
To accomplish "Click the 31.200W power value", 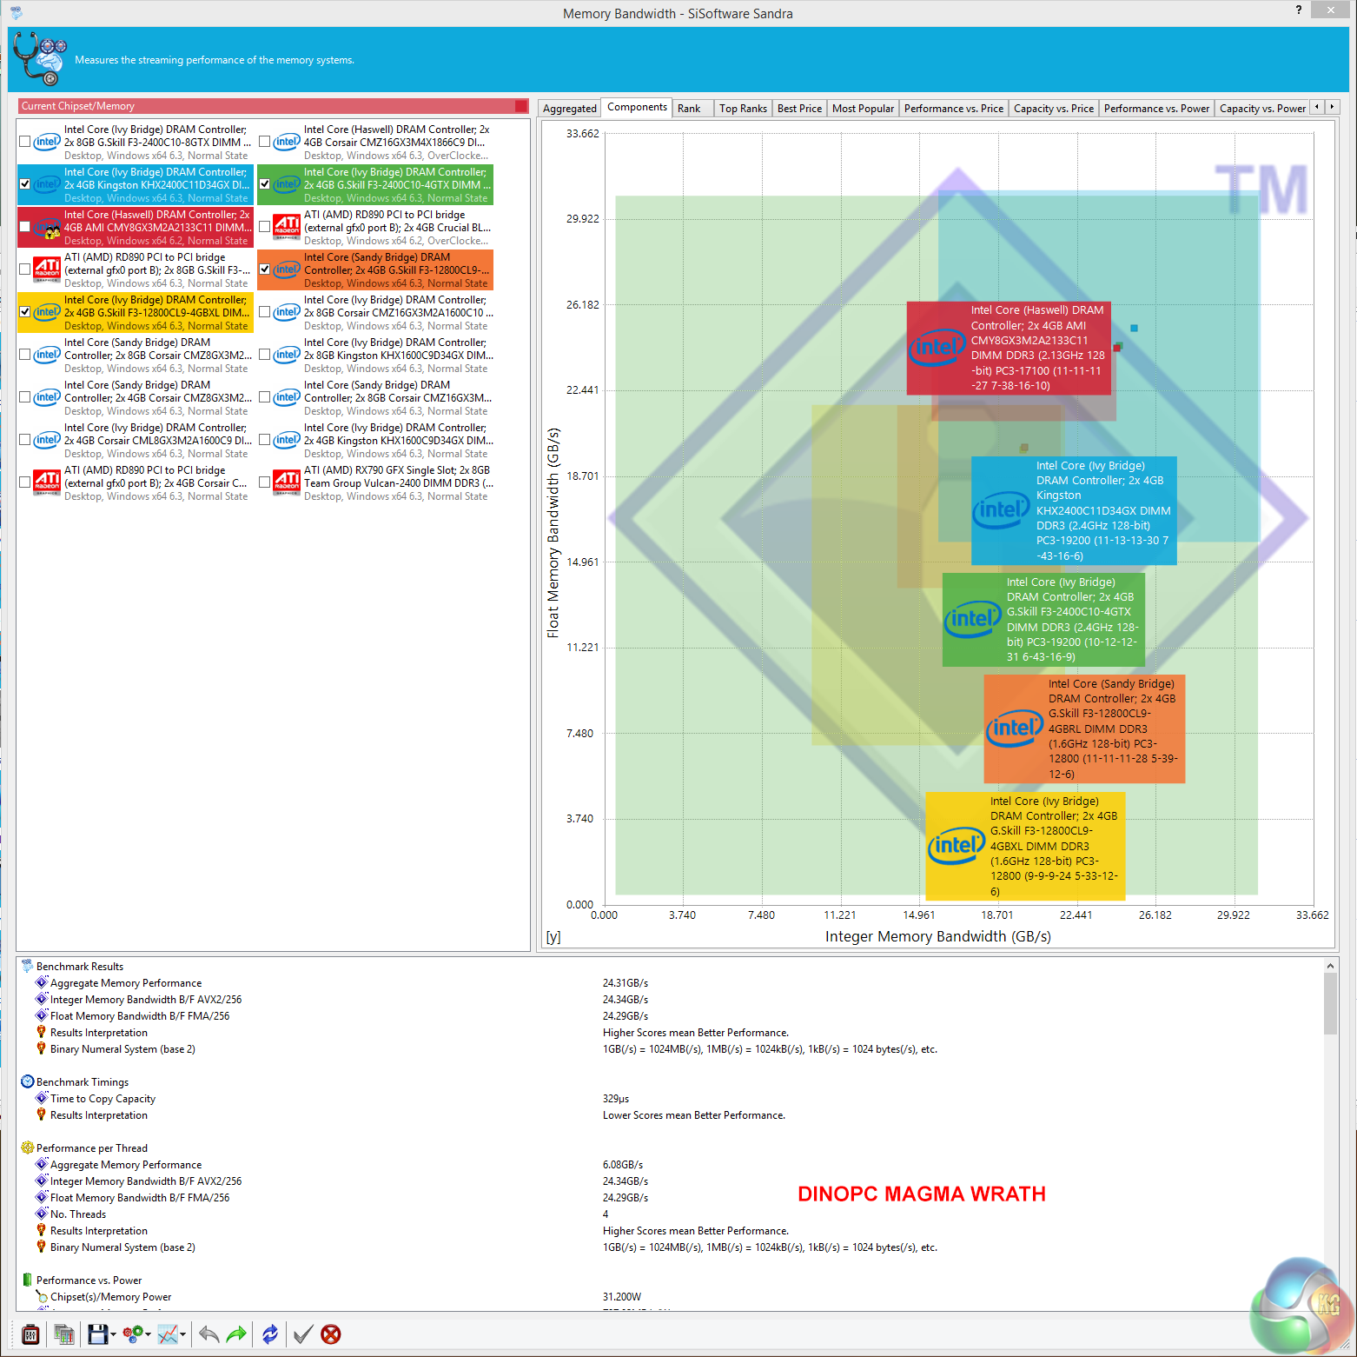I will coord(622,1296).
